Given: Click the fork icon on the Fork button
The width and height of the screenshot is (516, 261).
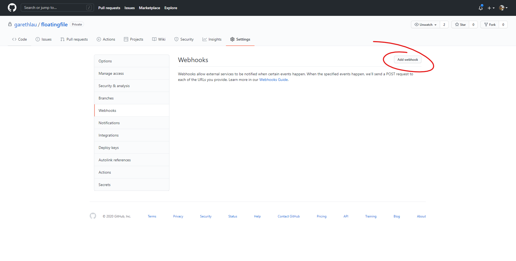Looking at the screenshot, I should pos(486,24).
